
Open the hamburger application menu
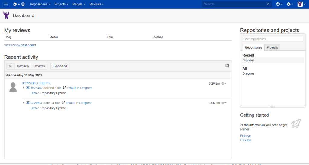6,4
